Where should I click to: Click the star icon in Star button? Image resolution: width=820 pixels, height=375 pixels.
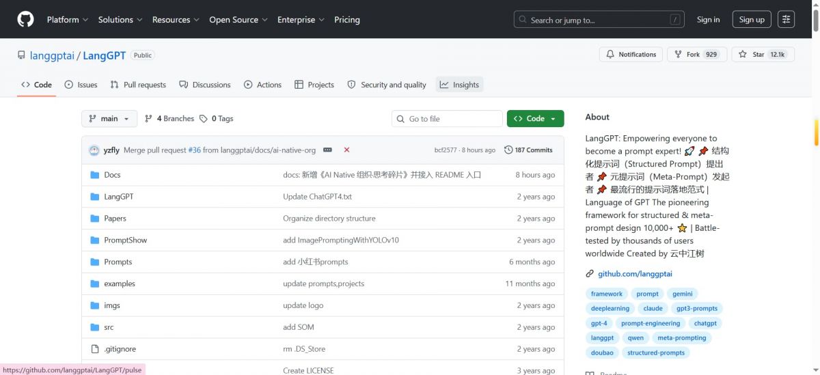(743, 55)
